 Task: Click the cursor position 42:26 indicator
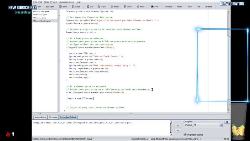[x=226, y=139]
